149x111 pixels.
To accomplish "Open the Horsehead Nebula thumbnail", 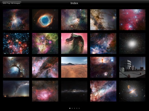I will [x=74, y=43].
